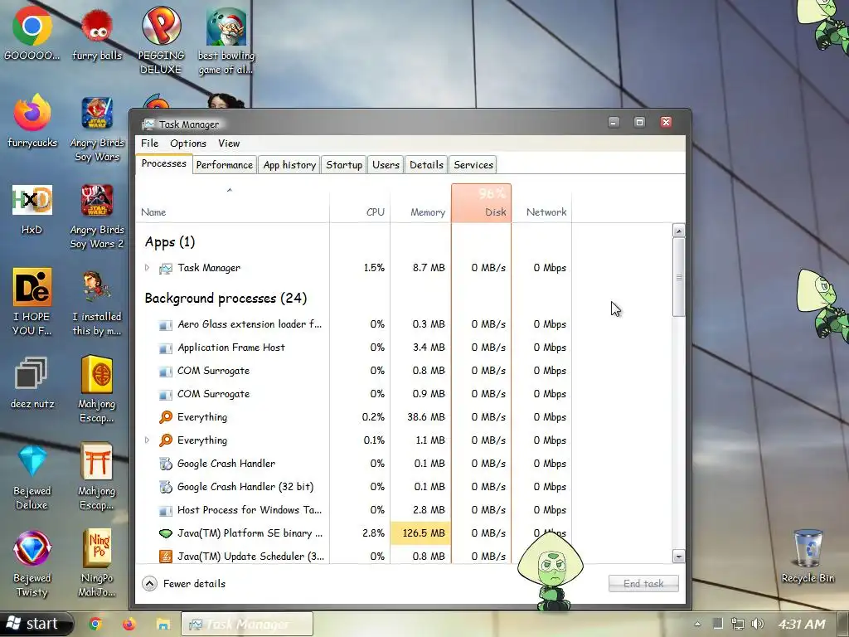This screenshot has width=849, height=637.
Task: Switch to the Users tab
Action: tap(386, 165)
